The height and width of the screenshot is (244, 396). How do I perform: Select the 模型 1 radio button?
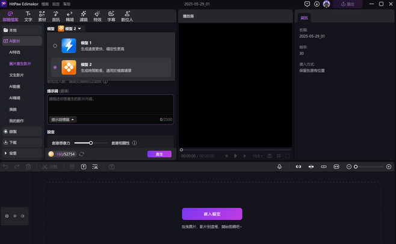[55, 46]
